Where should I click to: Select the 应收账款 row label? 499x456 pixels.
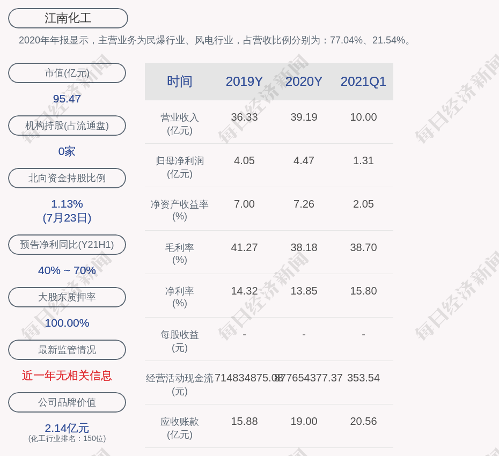click(x=180, y=428)
